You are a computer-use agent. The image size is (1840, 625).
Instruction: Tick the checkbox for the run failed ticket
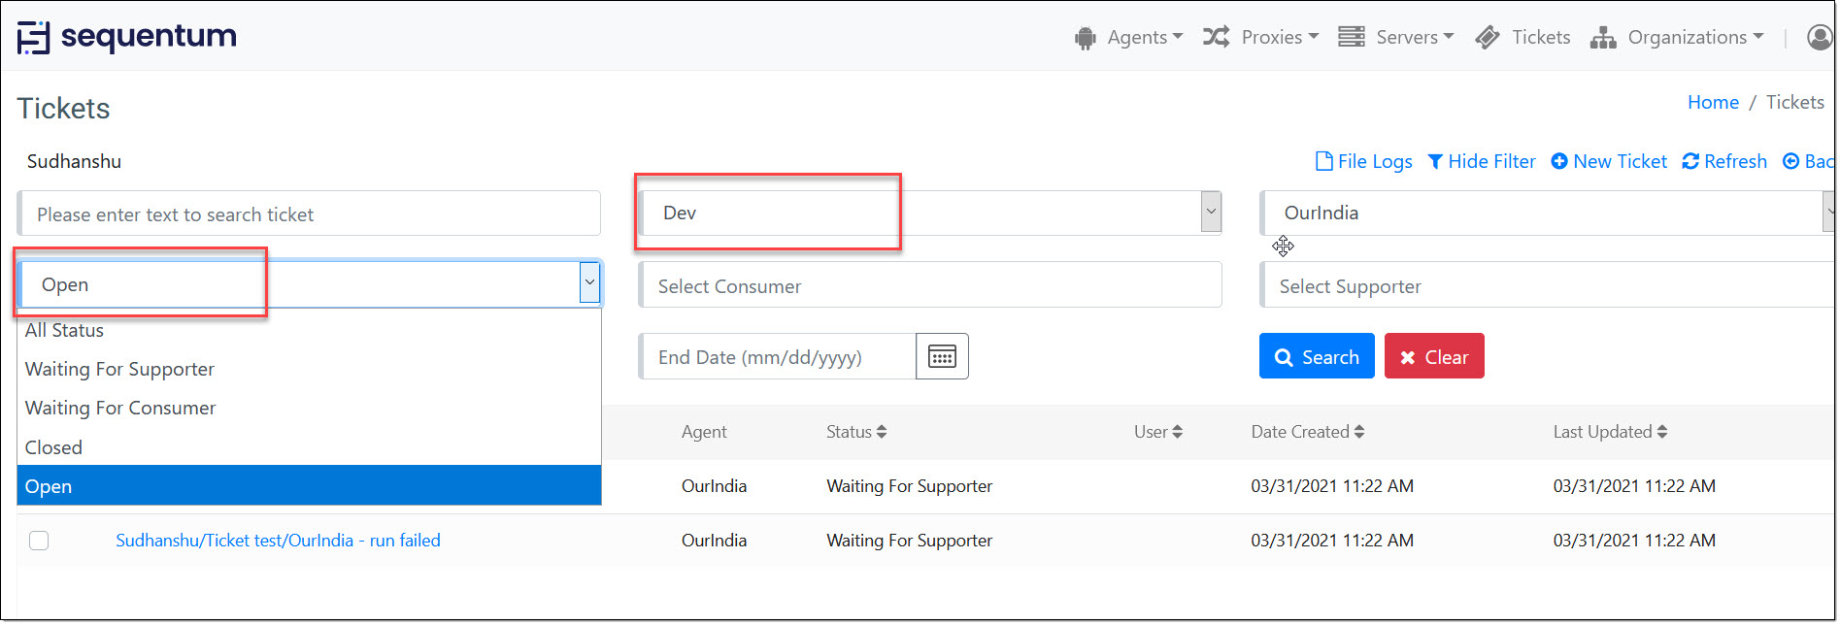[39, 541]
